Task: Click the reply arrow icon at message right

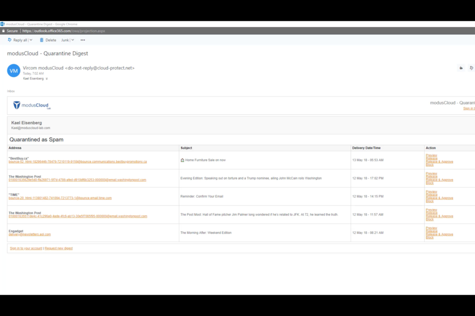Action: pos(471,68)
